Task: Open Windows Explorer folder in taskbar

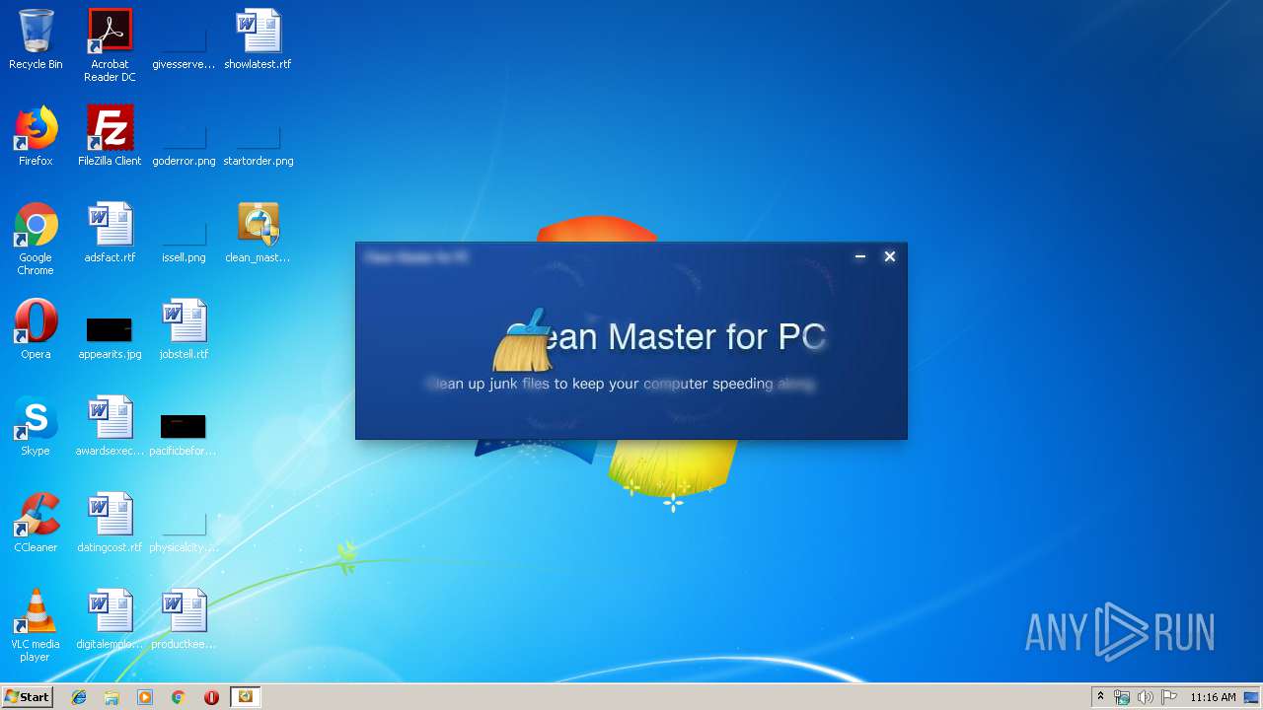Action: (x=111, y=697)
